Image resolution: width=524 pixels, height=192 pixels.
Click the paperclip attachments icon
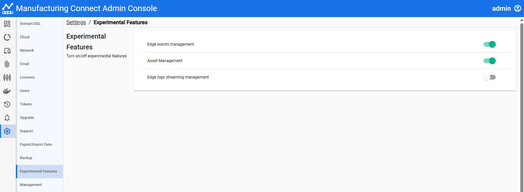(x=7, y=64)
